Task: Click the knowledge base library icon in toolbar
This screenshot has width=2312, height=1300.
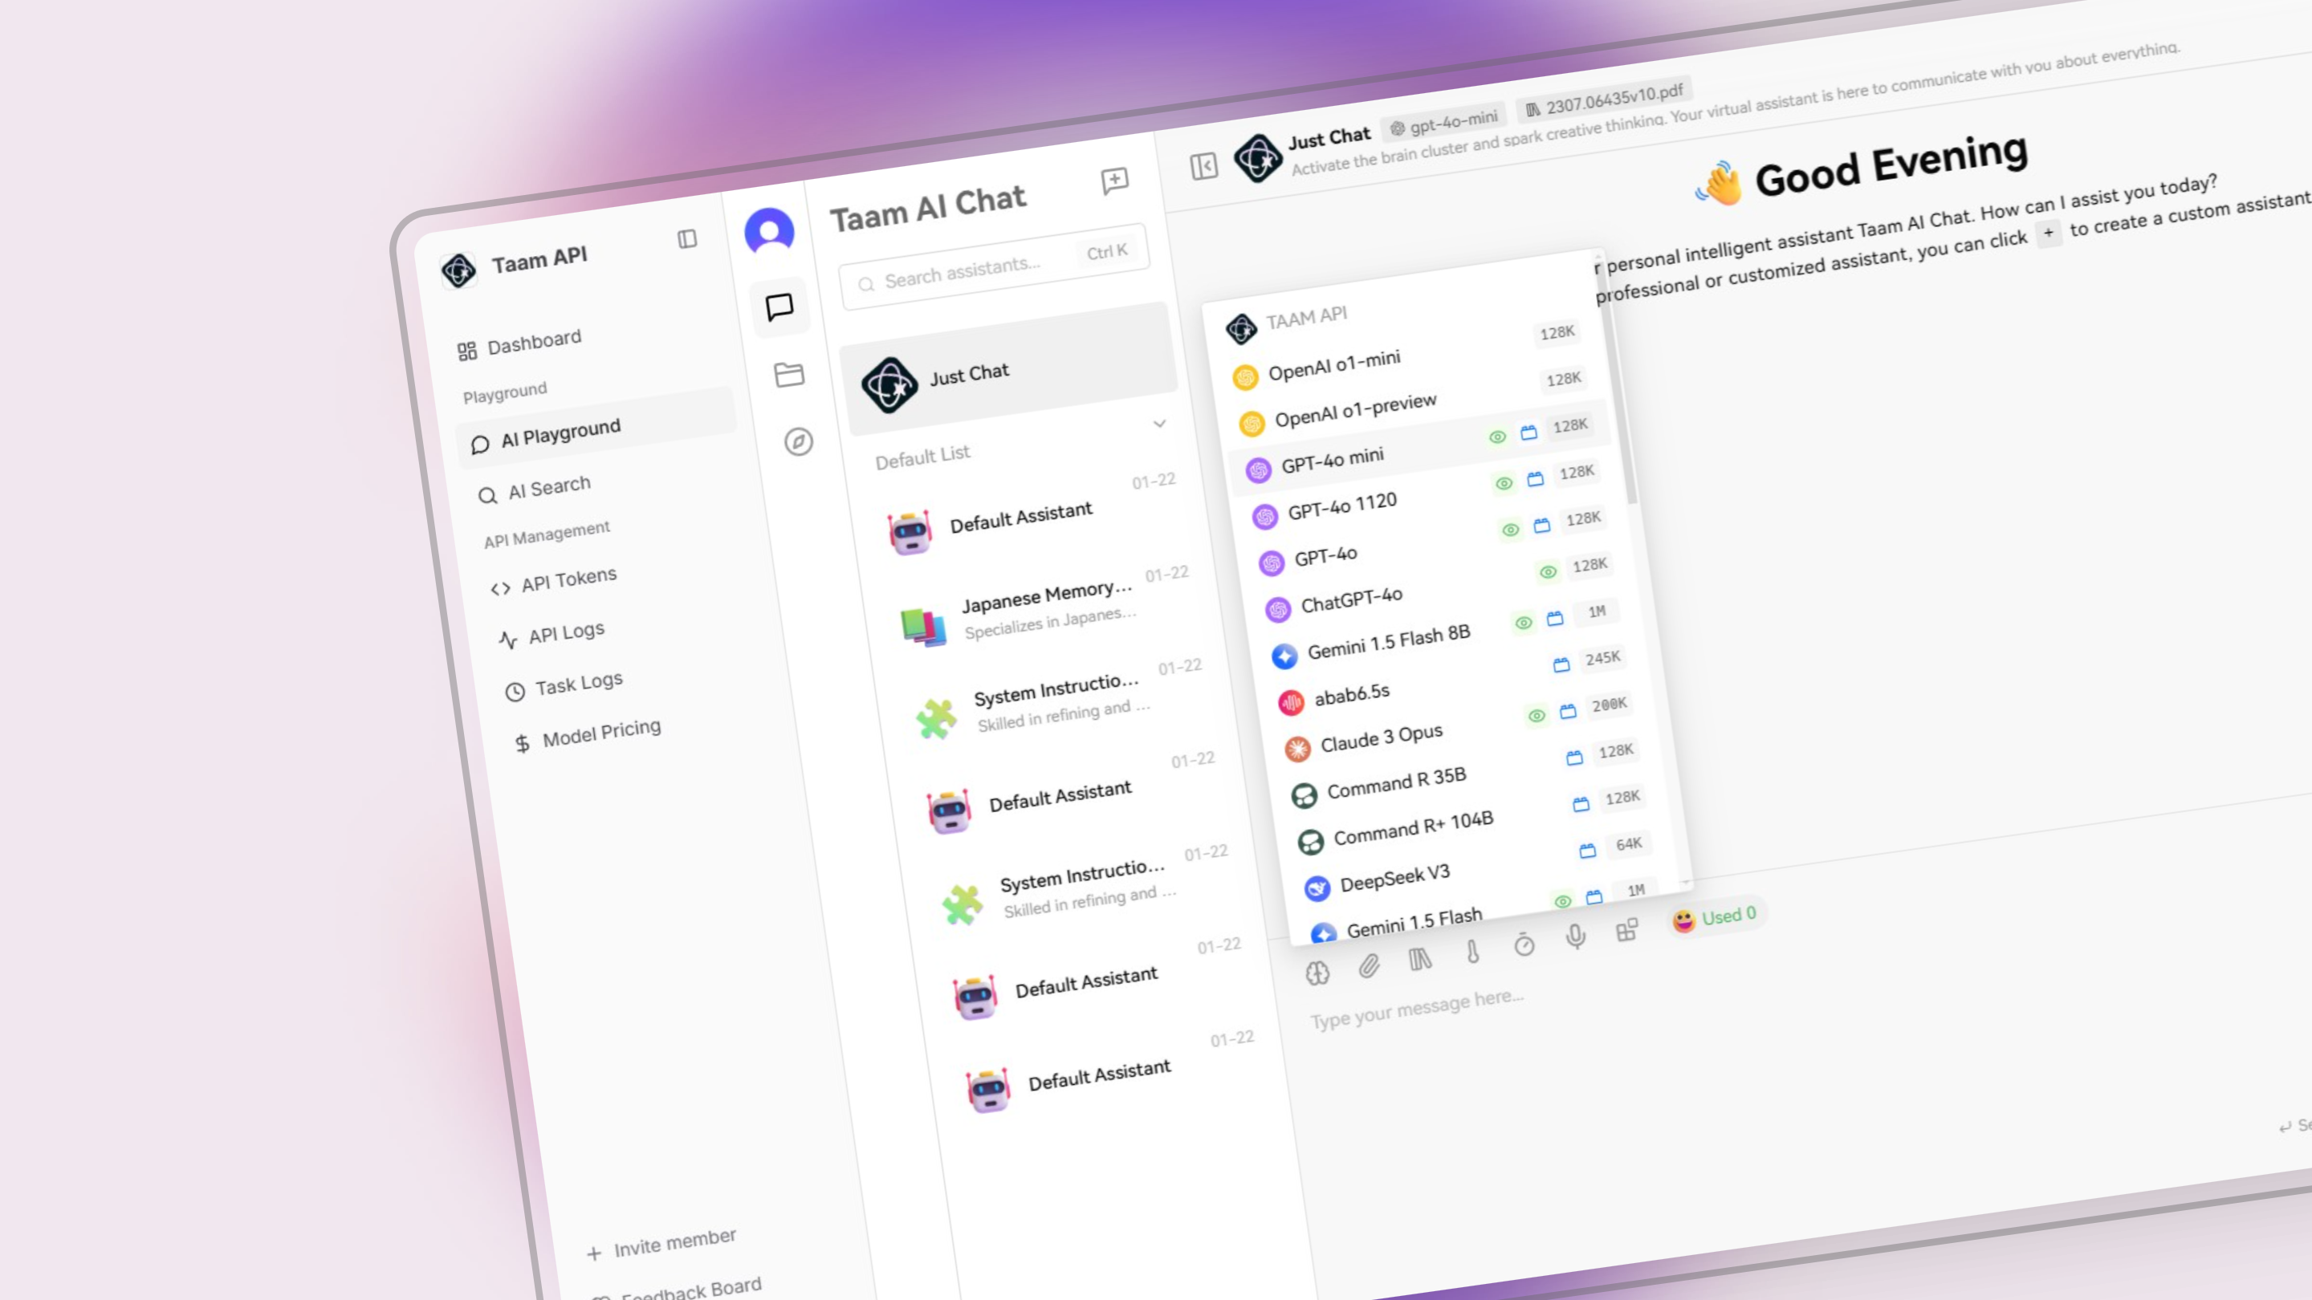Action: pos(1420,959)
